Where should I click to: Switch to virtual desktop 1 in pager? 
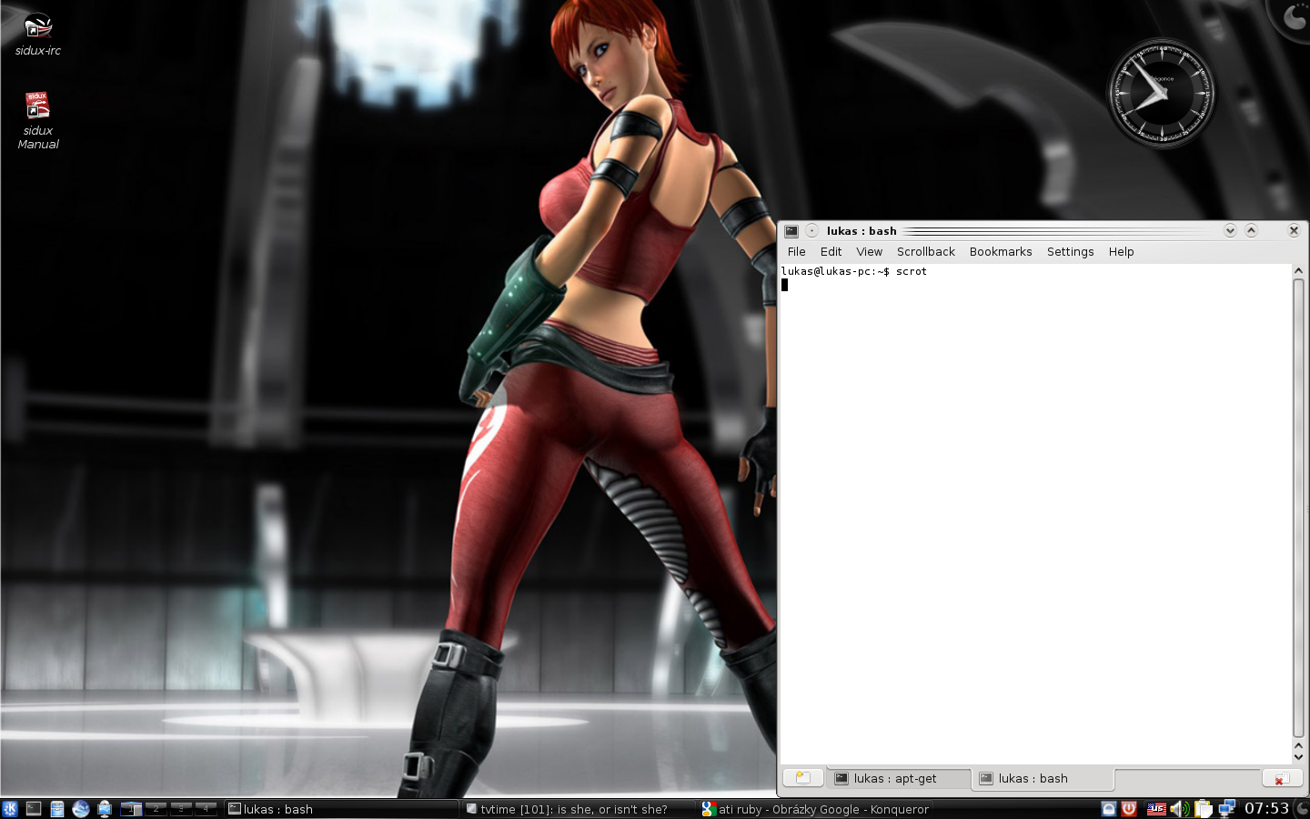(x=131, y=808)
